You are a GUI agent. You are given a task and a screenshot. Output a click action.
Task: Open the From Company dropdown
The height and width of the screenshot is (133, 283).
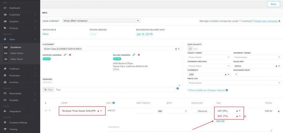pyautogui.click(x=102, y=21)
